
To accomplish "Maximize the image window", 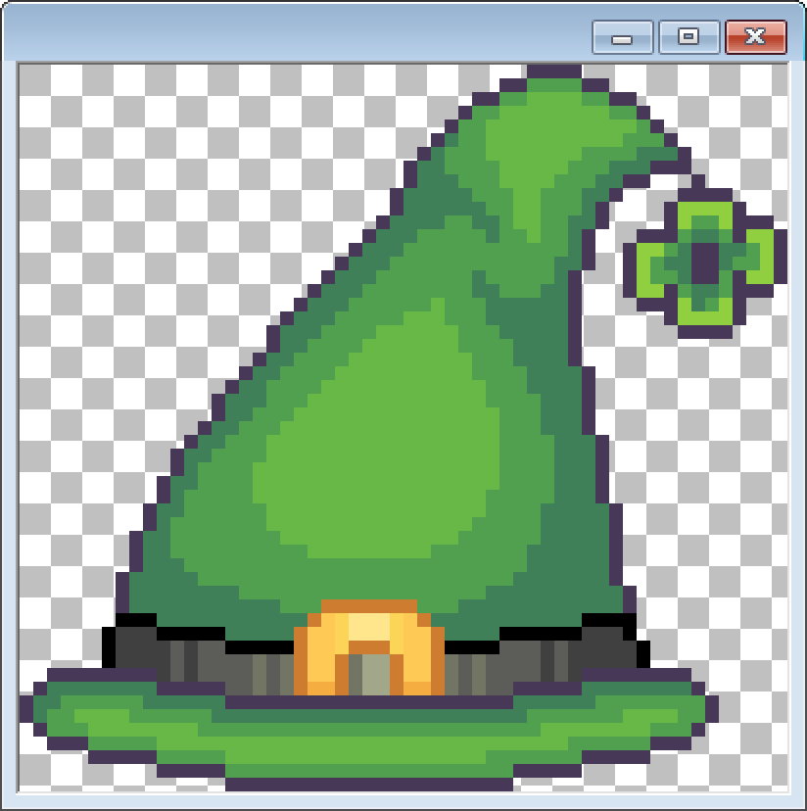I will 688,37.
